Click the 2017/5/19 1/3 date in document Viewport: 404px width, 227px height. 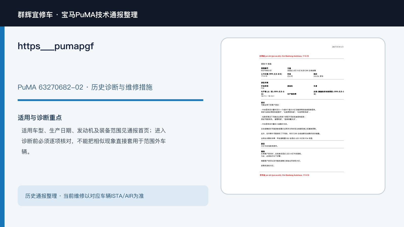(338, 47)
